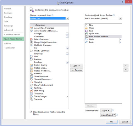The image size is (133, 126).
Task: Click the Highlight Changes icon
Action: pyautogui.click(x=31, y=45)
